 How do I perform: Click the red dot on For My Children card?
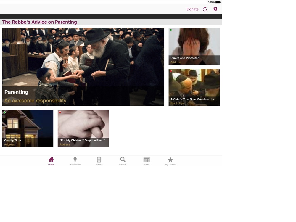pyautogui.click(x=60, y=112)
